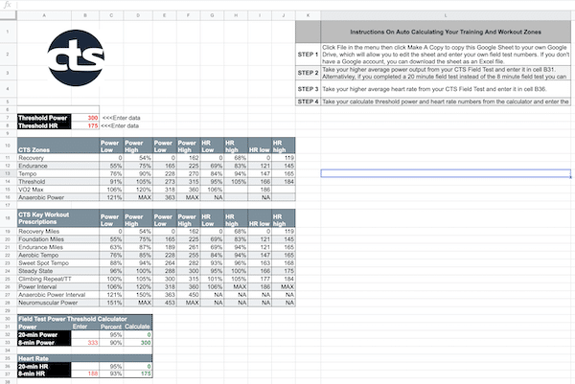Viewport: 575px width, 384px height.
Task: Click the STEP 3 instruction text
Action: click(446, 89)
